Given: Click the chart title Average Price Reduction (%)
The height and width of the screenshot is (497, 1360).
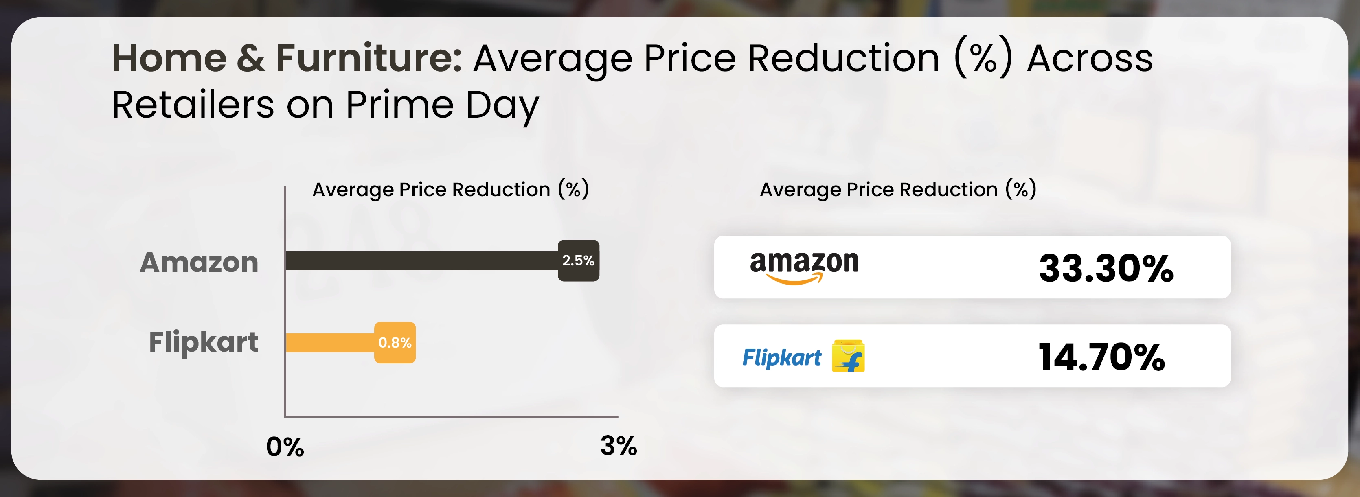Looking at the screenshot, I should point(450,189).
